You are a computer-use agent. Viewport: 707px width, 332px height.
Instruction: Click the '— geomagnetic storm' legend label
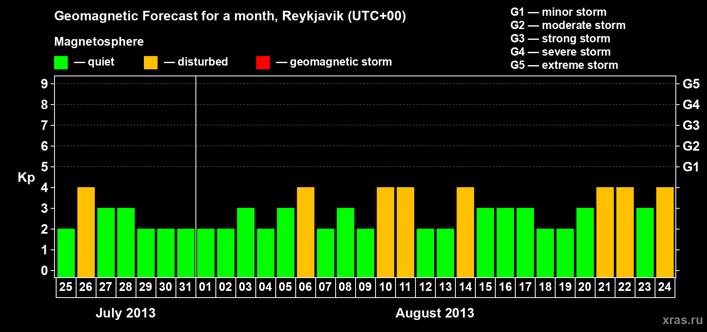point(334,62)
